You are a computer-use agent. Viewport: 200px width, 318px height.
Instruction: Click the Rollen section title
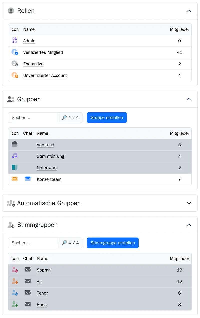click(x=26, y=11)
